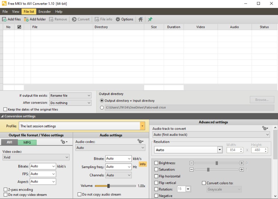Expand the Profile dropdown list
The height and width of the screenshot is (199, 278).
tap(142, 126)
